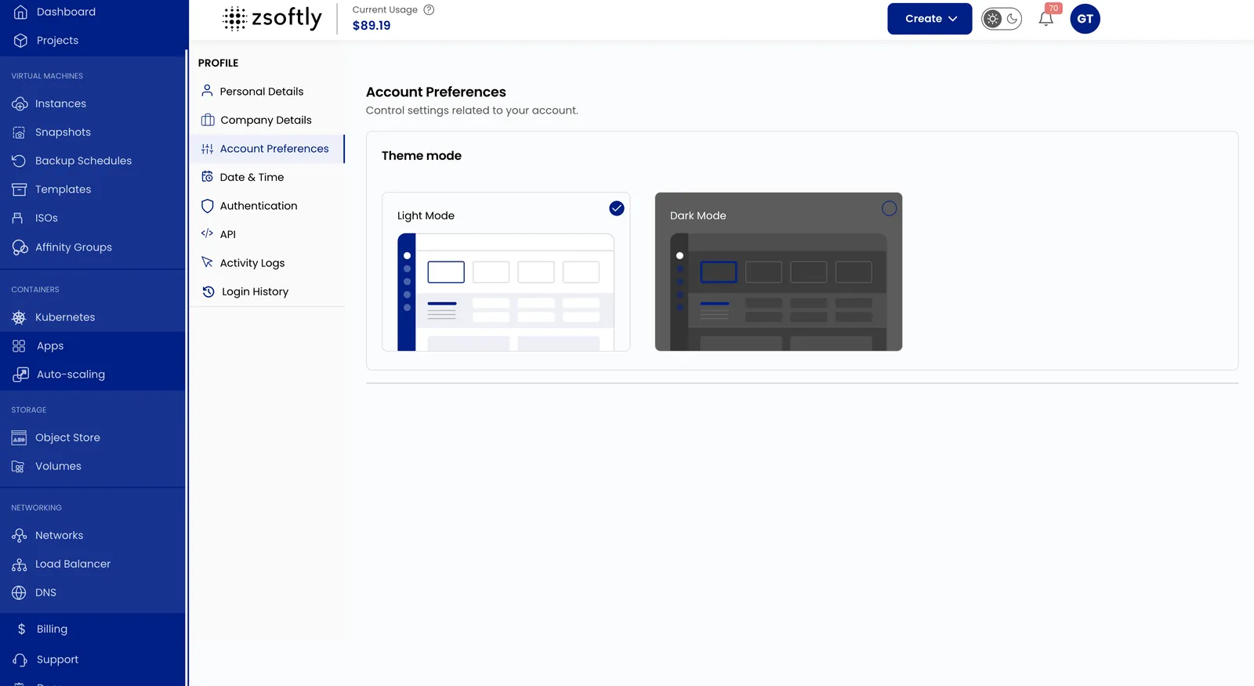Click the Volumes icon
Image resolution: width=1254 pixels, height=686 pixels.
(x=18, y=467)
